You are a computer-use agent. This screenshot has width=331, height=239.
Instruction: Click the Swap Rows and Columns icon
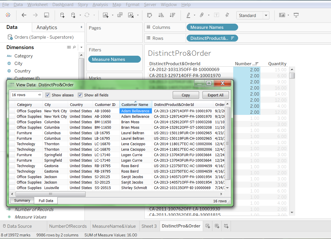pos(150,15)
